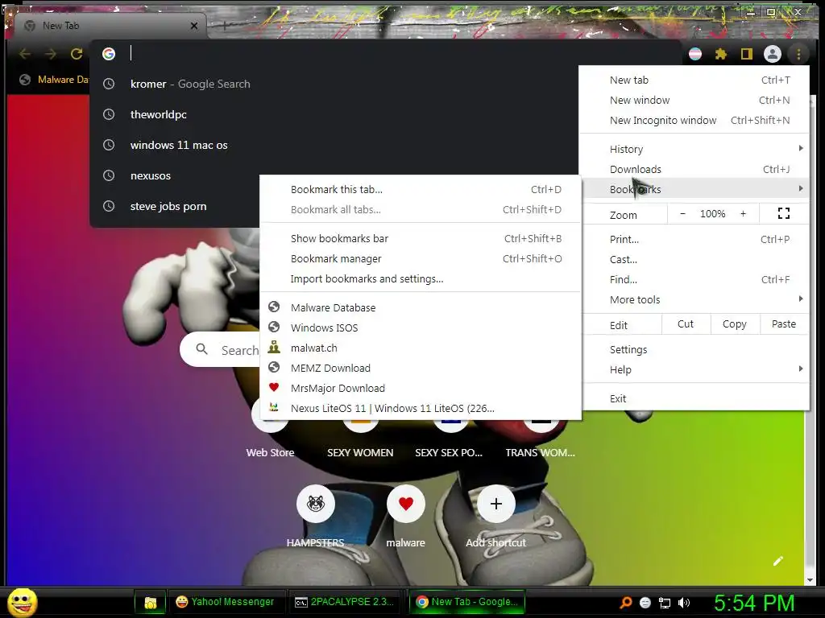Open the HAMPSTERS shortcut icon

click(x=316, y=504)
